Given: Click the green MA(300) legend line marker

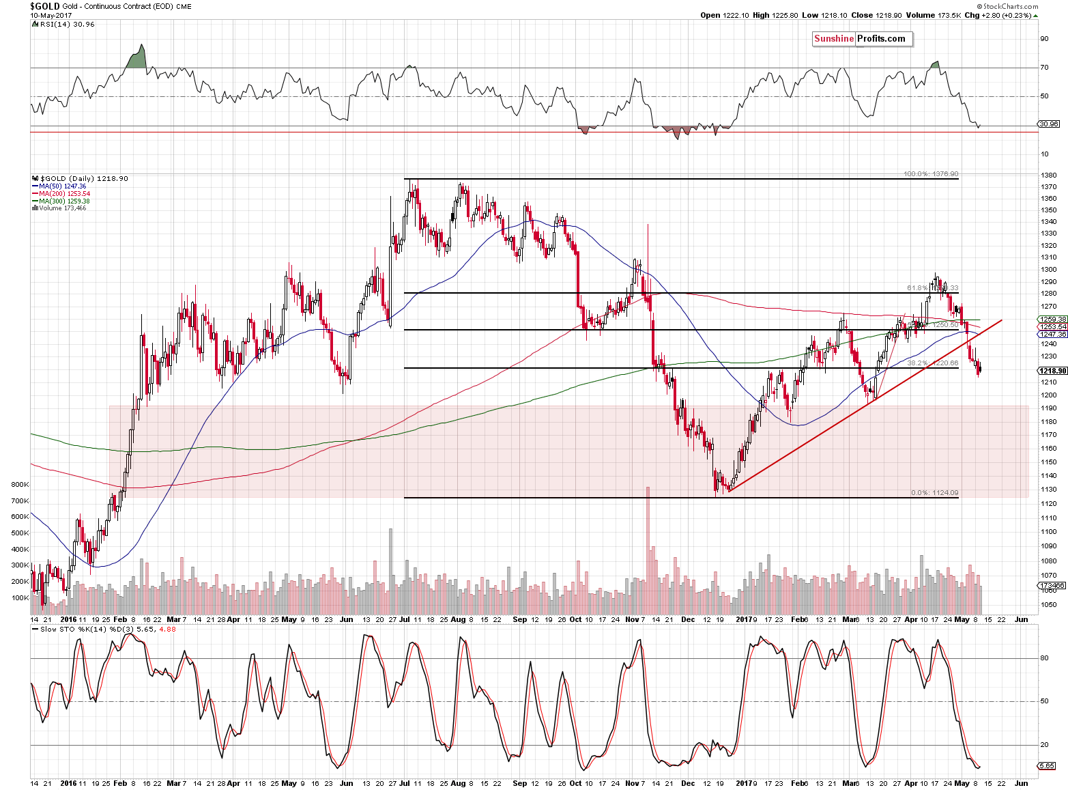Looking at the screenshot, I should 35,201.
